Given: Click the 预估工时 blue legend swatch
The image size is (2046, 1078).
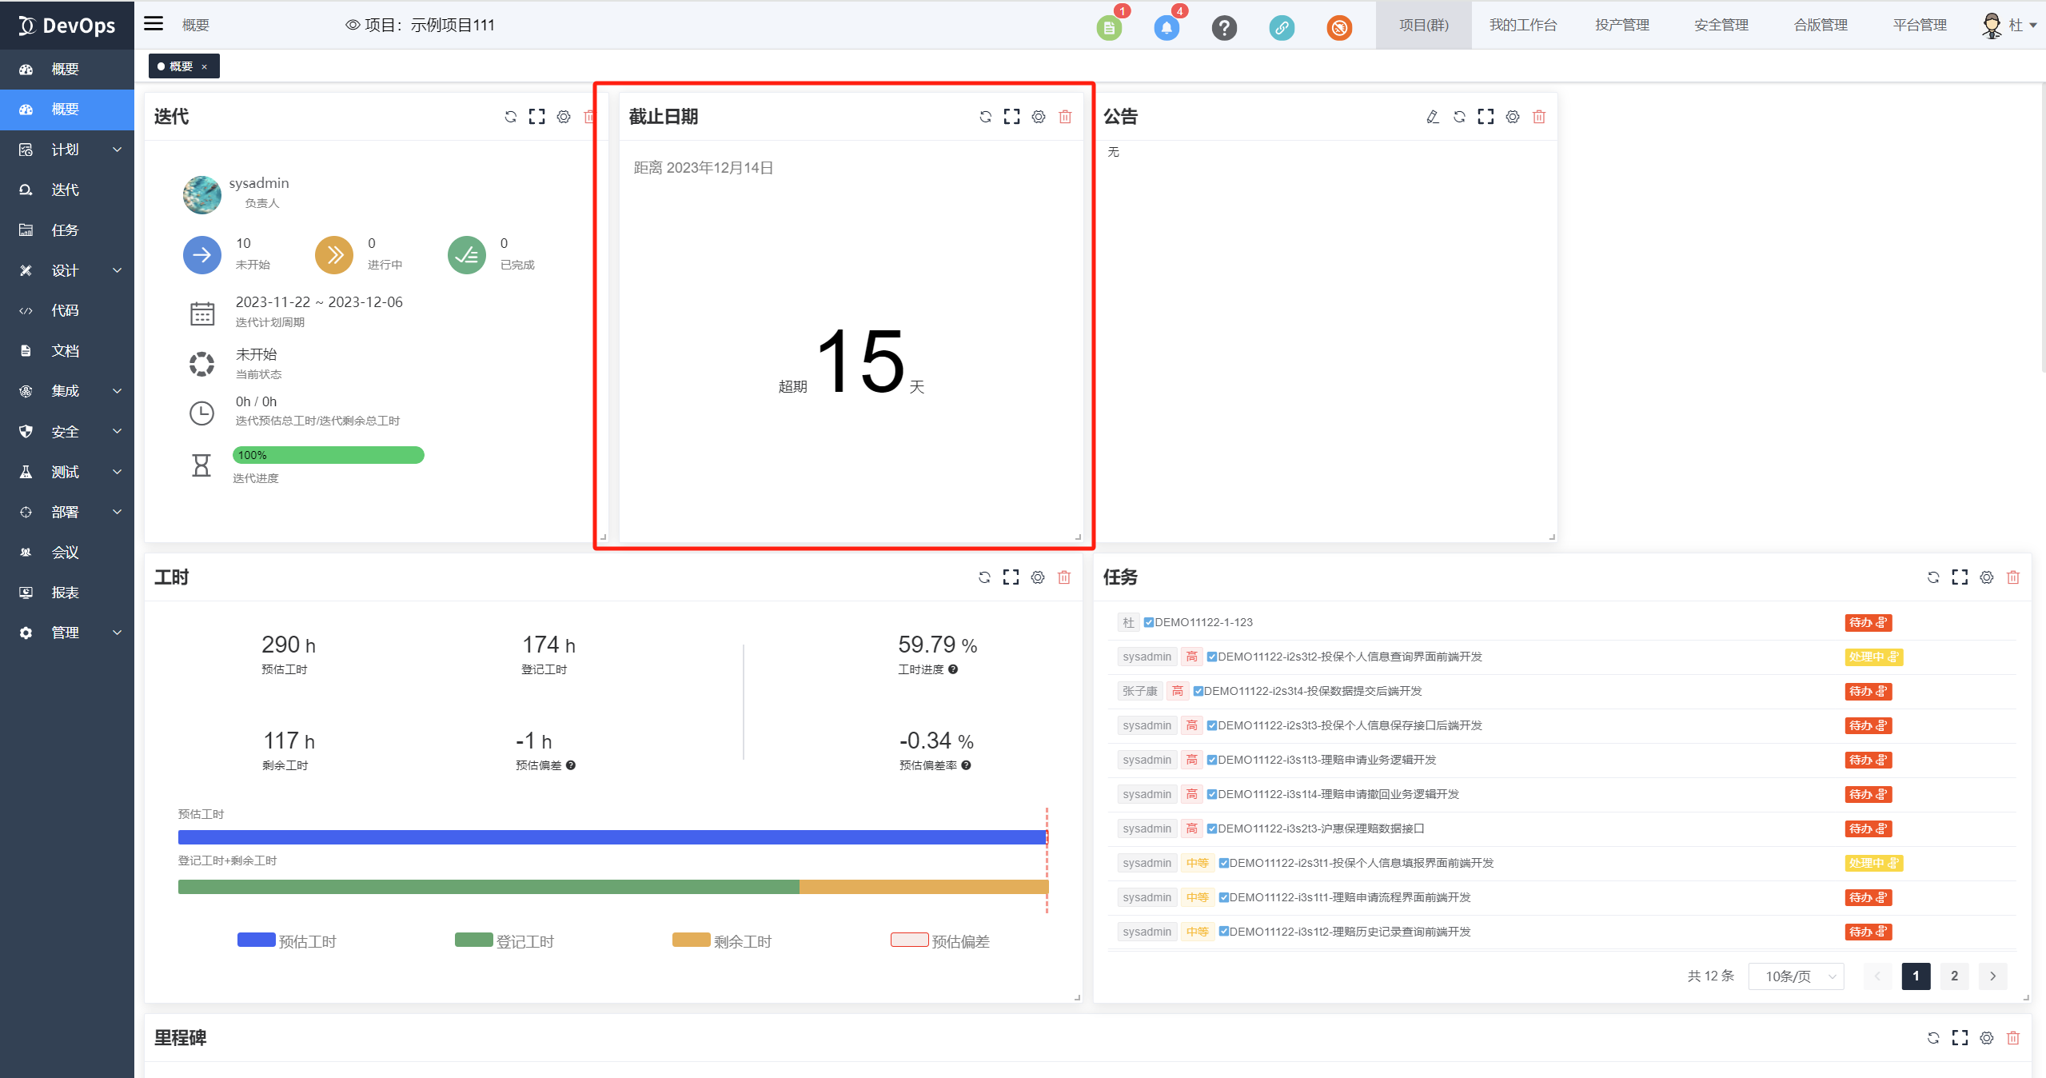Looking at the screenshot, I should [x=256, y=940].
